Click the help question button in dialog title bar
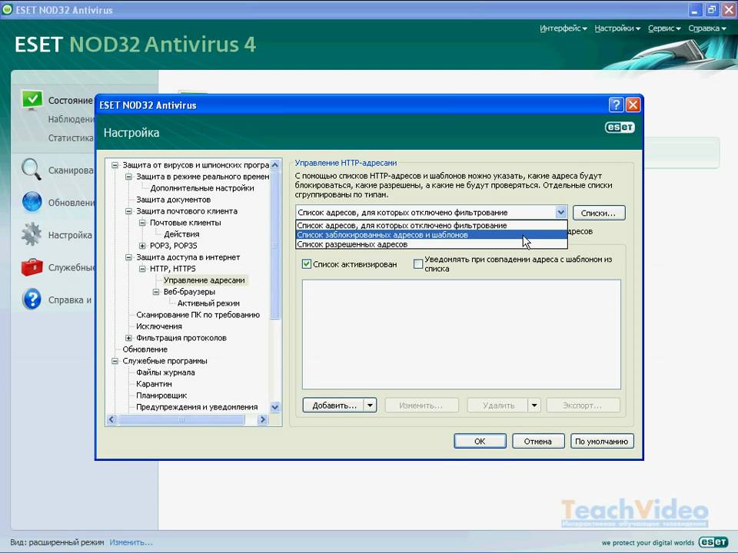The height and width of the screenshot is (553, 738). (x=616, y=105)
